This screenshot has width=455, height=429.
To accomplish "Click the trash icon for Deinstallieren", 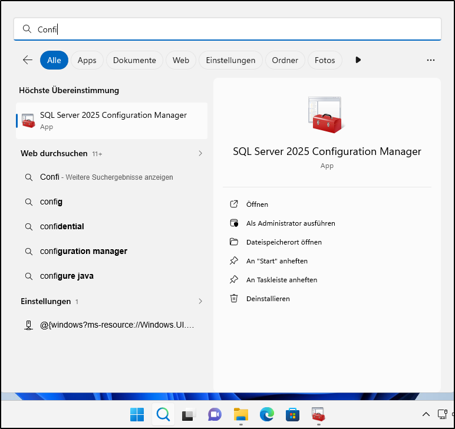I will point(234,298).
